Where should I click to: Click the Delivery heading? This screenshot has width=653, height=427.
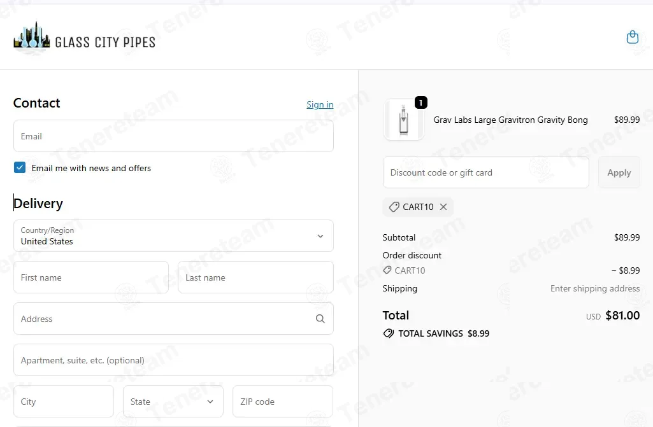point(38,204)
